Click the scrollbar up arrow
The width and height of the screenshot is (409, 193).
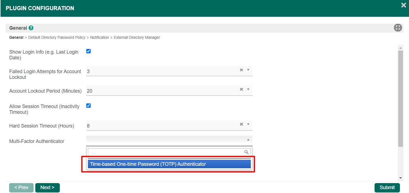400,48
